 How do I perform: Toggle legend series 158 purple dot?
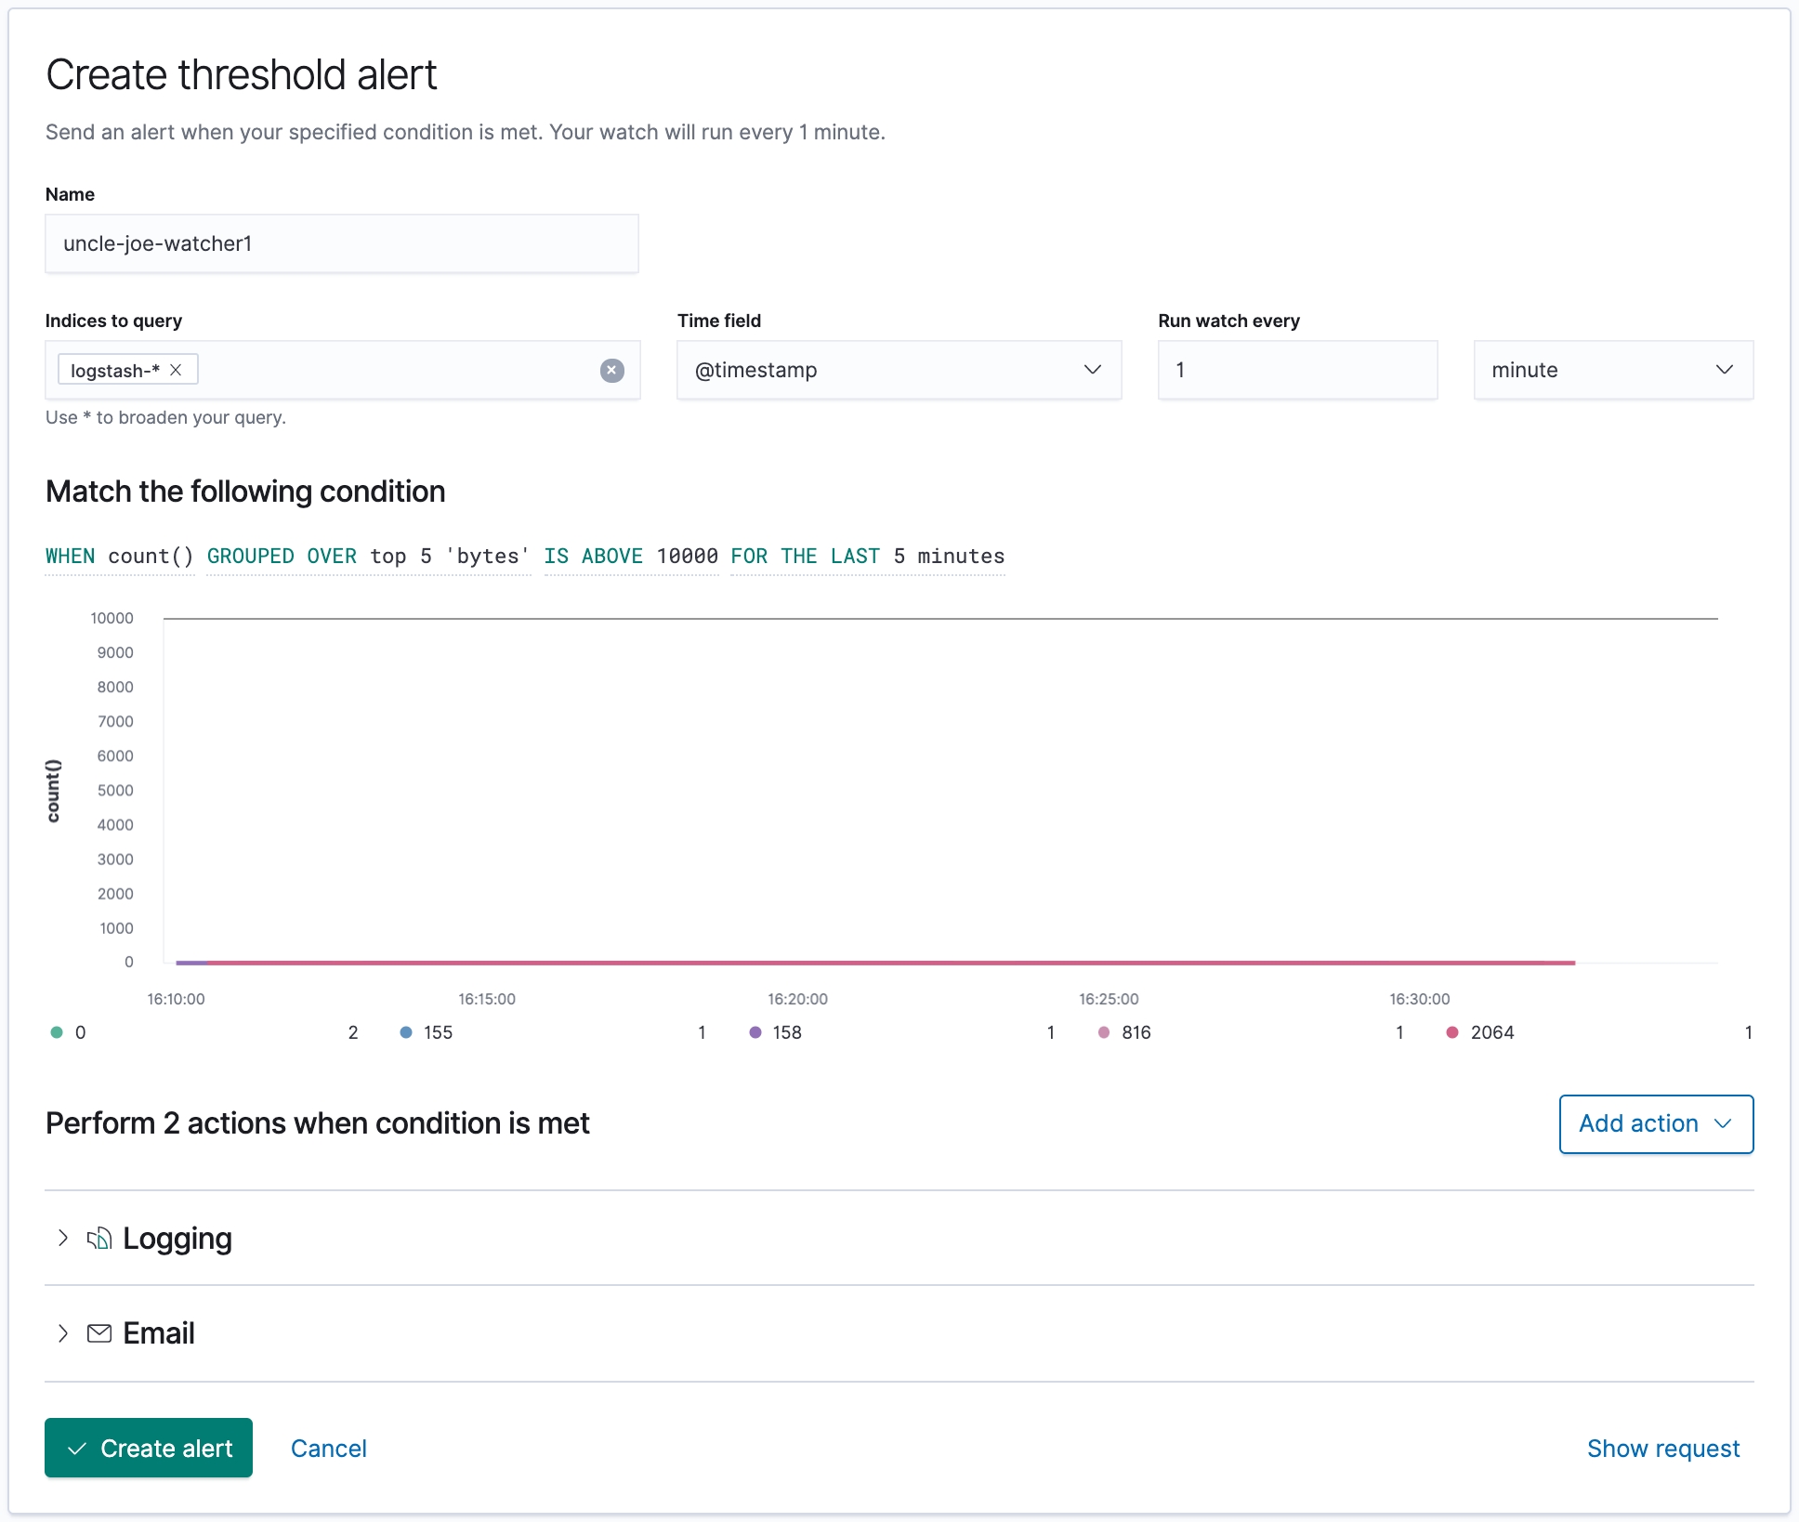coord(755,1032)
